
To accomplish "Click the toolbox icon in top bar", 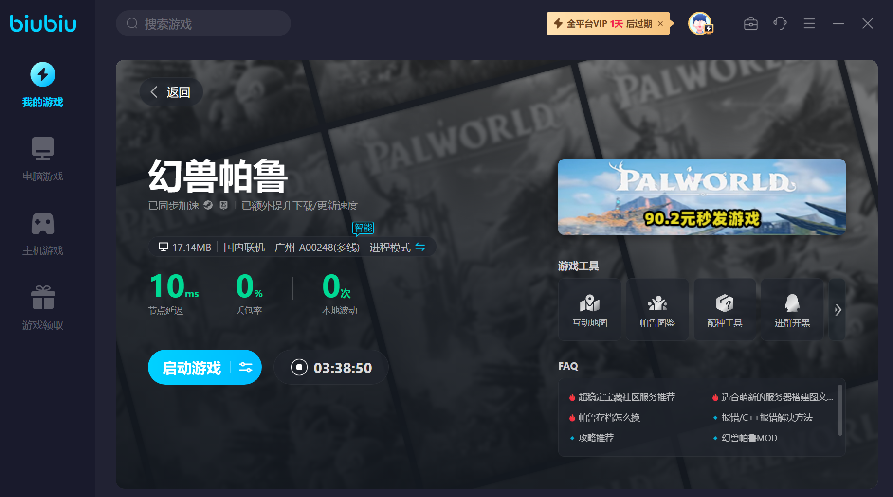I will (750, 23).
